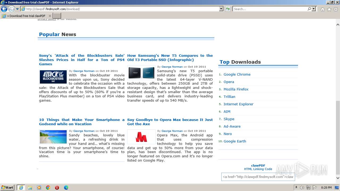
Task: Open Google Chrome in Top Downloads
Action: click(237, 75)
